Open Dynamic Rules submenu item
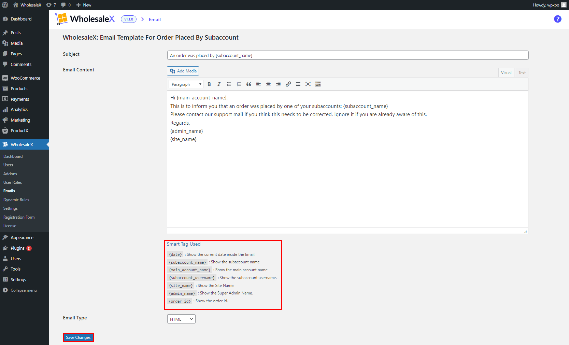569x345 pixels. (x=16, y=200)
